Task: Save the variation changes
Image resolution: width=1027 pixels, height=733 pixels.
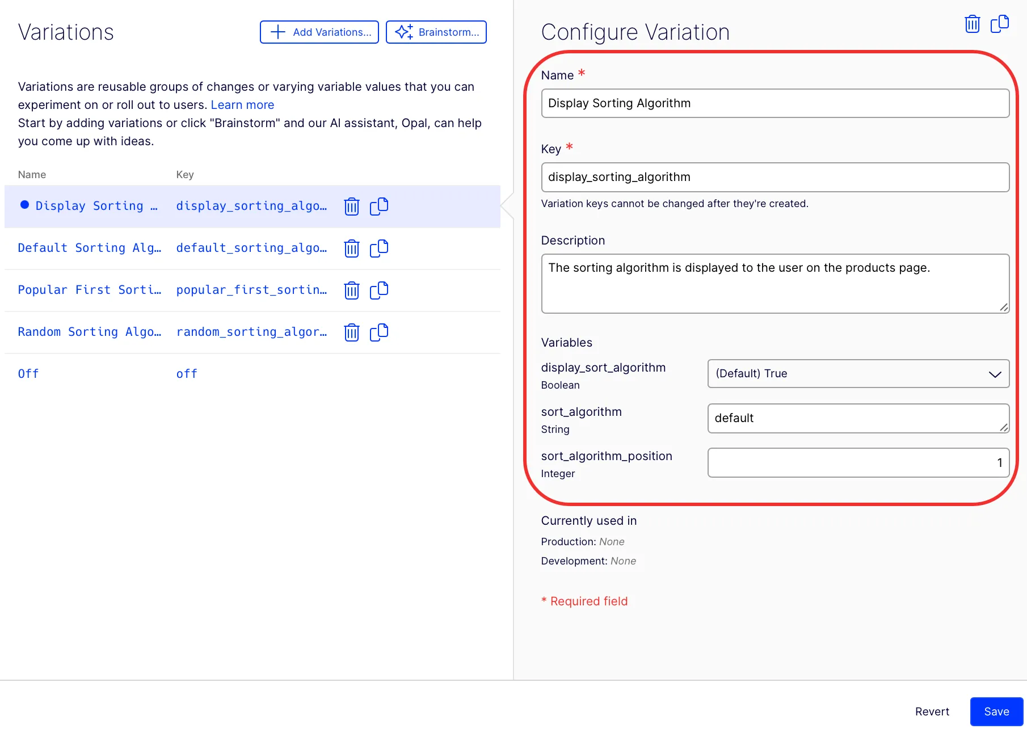Action: click(x=996, y=711)
